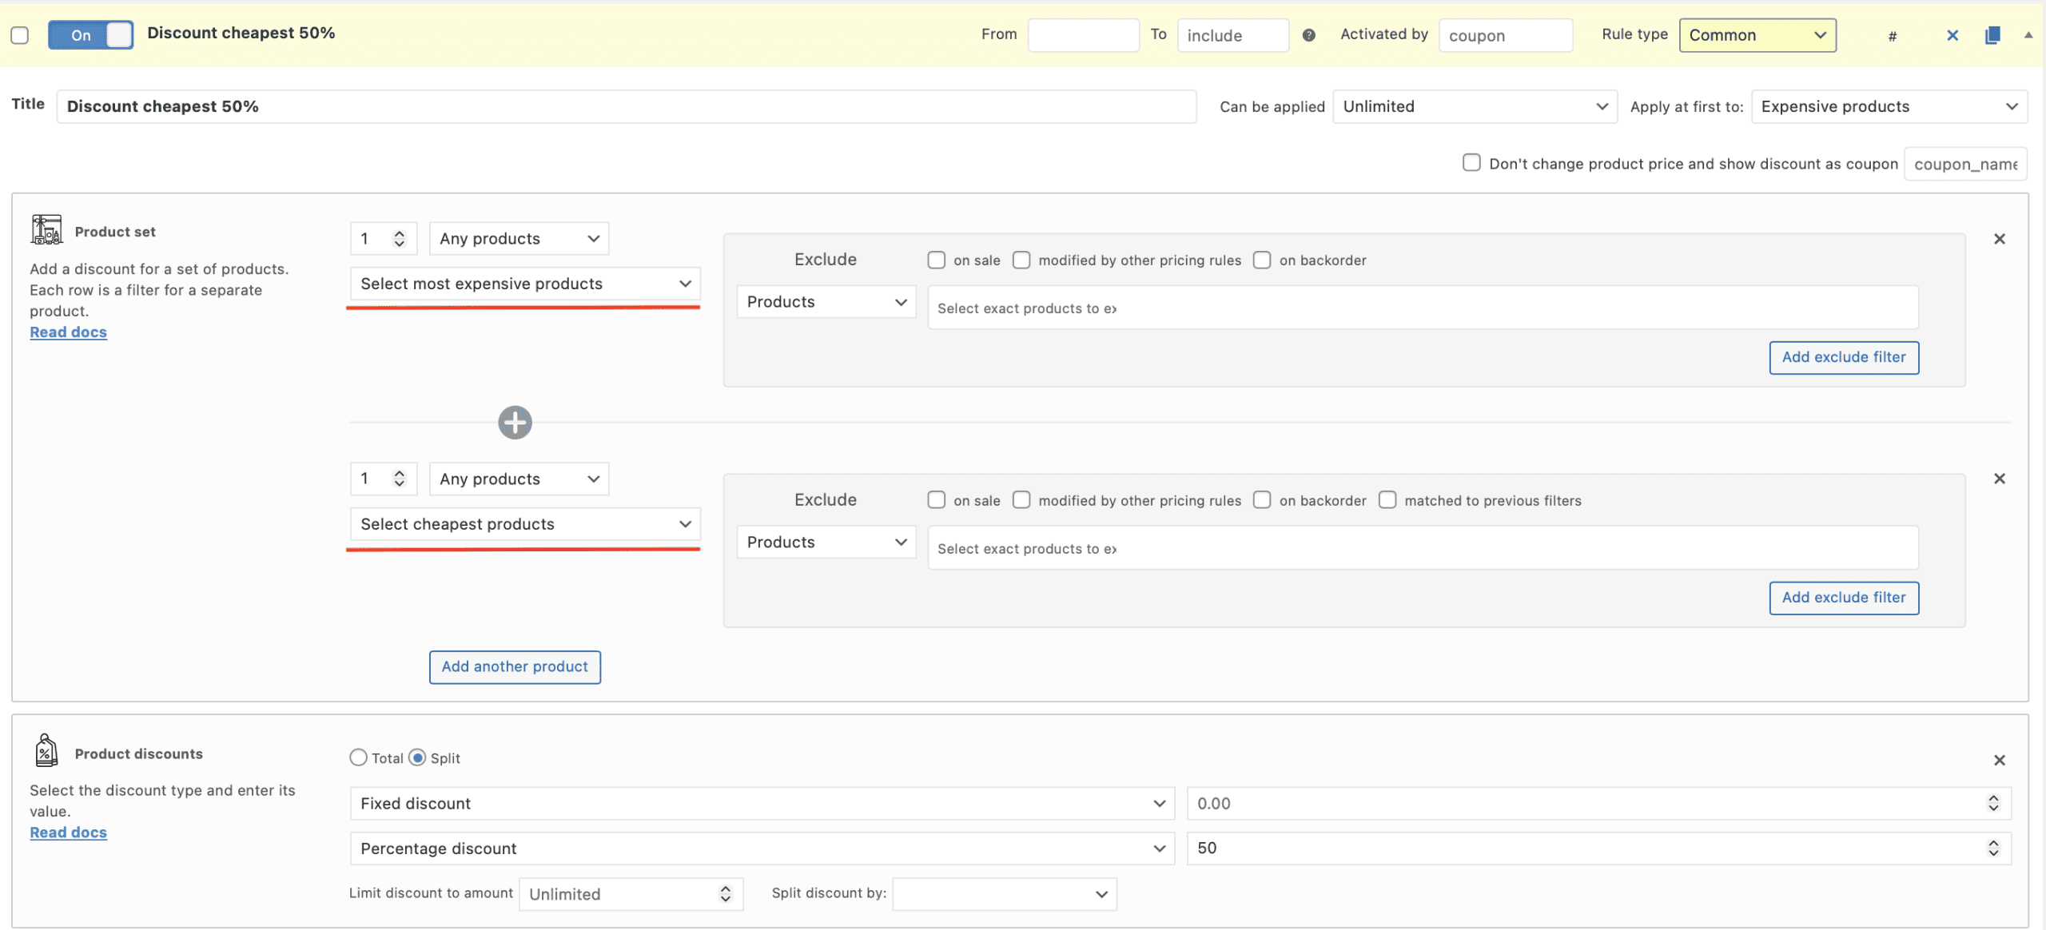Click the first 'Add exclude filter' button

1843,357
